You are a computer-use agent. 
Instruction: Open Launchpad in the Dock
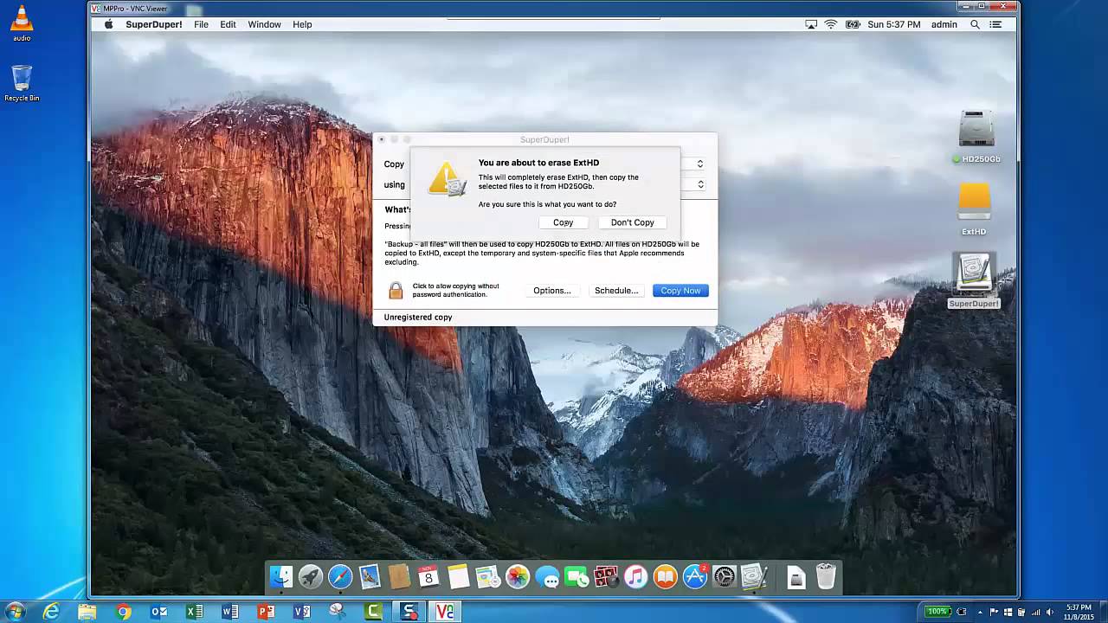pyautogui.click(x=311, y=576)
